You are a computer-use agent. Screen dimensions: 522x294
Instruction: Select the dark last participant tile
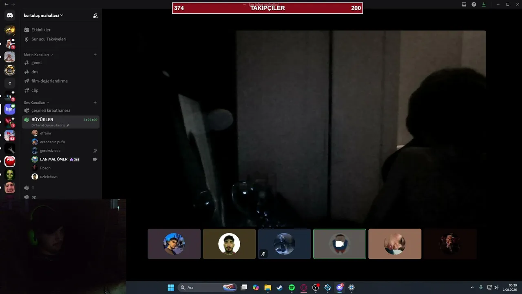450,244
